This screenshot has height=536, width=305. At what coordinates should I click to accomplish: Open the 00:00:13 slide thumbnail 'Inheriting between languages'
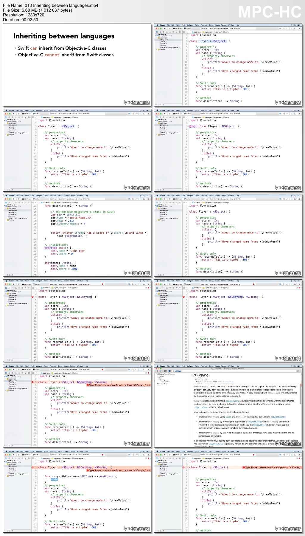(77, 65)
